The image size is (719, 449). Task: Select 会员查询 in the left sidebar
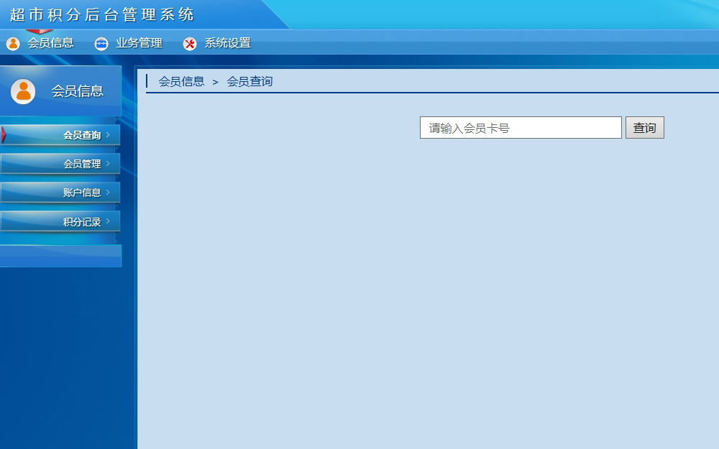click(x=81, y=135)
